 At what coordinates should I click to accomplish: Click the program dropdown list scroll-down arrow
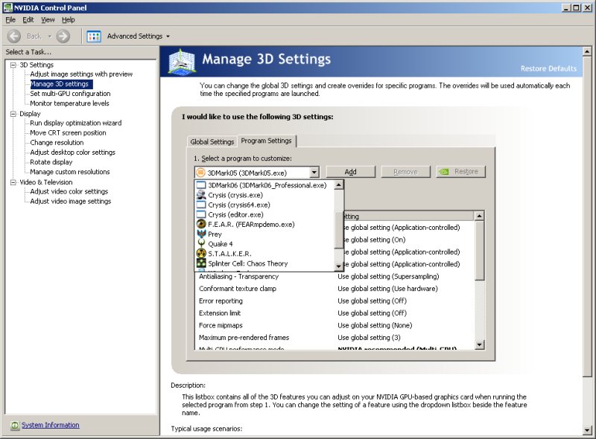pyautogui.click(x=338, y=266)
